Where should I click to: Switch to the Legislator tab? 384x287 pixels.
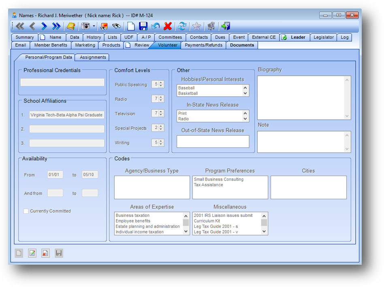(x=324, y=37)
